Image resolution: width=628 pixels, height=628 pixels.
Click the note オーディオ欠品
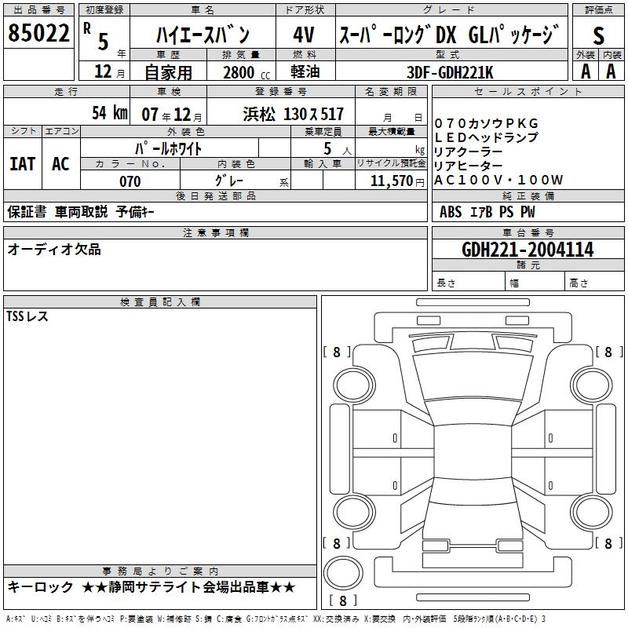click(x=54, y=250)
